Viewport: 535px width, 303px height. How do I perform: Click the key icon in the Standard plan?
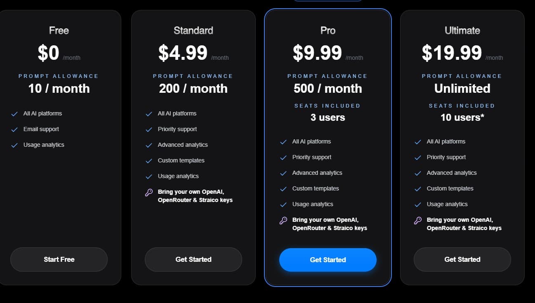pos(149,193)
